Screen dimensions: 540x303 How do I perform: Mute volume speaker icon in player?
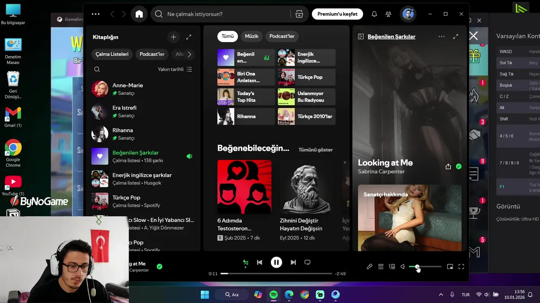pos(403,266)
